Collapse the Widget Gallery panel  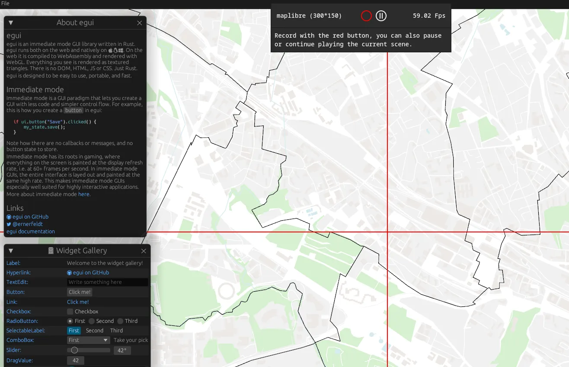coord(10,251)
